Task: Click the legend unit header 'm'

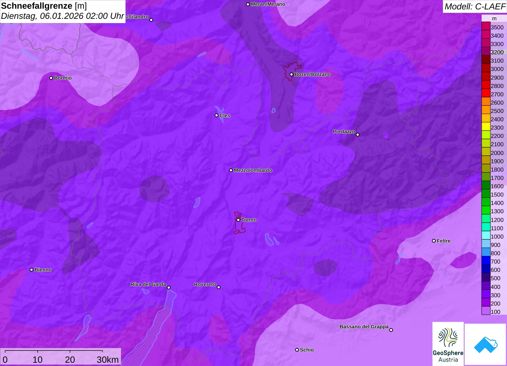Action: [x=494, y=18]
